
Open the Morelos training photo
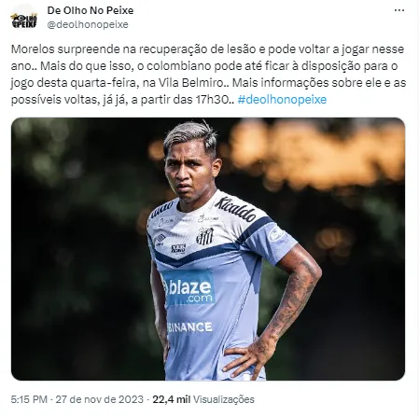(208, 249)
